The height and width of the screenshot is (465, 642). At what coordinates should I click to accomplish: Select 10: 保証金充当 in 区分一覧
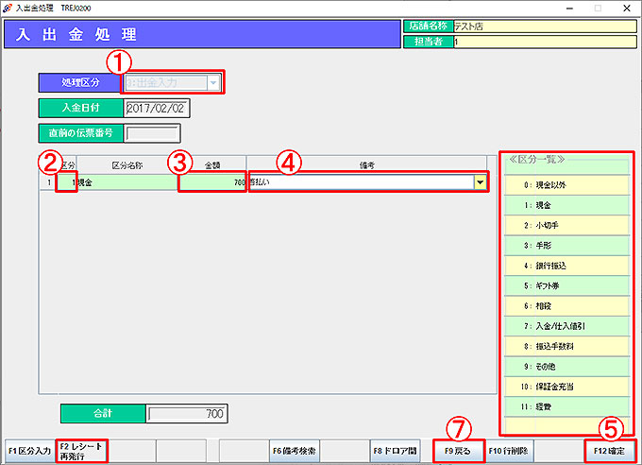pyautogui.click(x=566, y=387)
